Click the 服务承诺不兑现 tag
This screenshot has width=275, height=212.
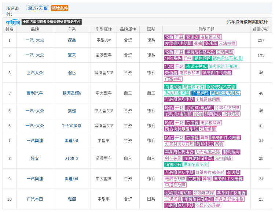click(223, 67)
